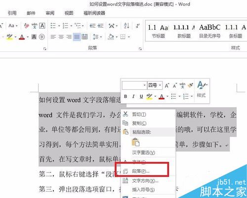Click the ribbon Phonetic Guide (wén) icon
247x198 pixels.
(x=35, y=26)
